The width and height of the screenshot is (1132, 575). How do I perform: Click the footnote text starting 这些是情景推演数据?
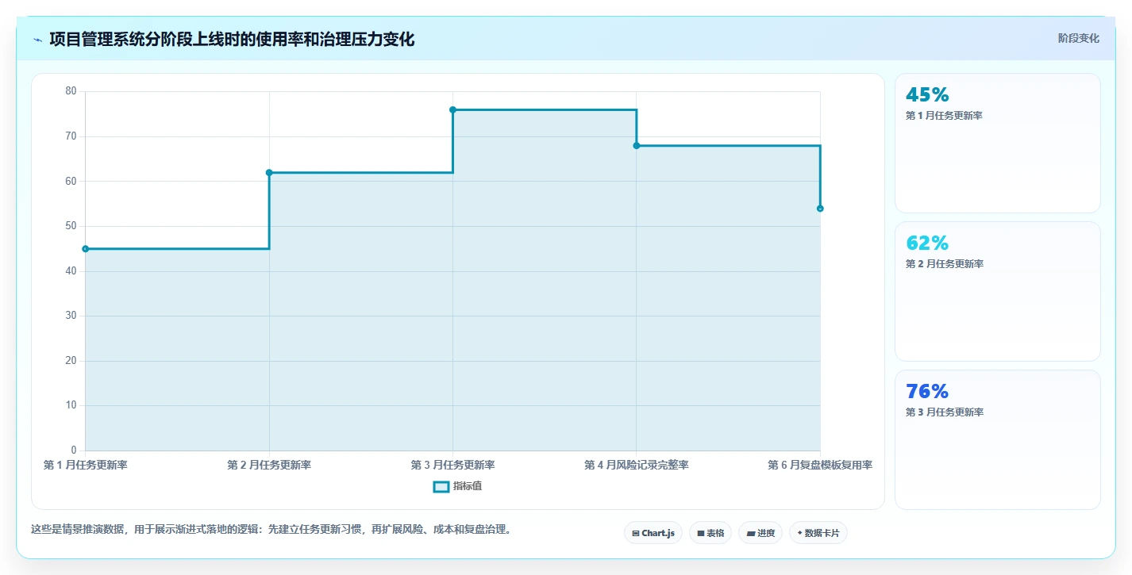[x=271, y=529]
